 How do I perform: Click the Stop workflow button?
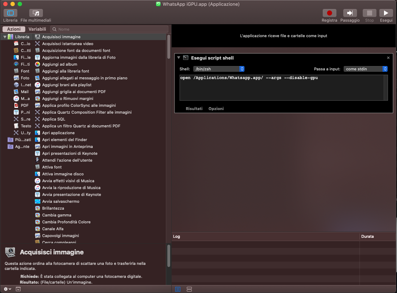tap(369, 13)
